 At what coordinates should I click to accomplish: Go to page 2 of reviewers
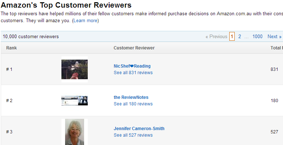[239, 36]
